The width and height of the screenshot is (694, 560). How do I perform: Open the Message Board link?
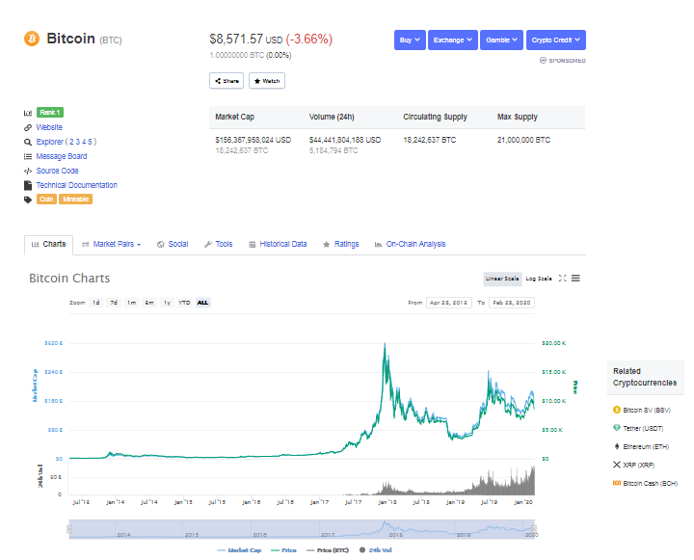[x=62, y=156]
